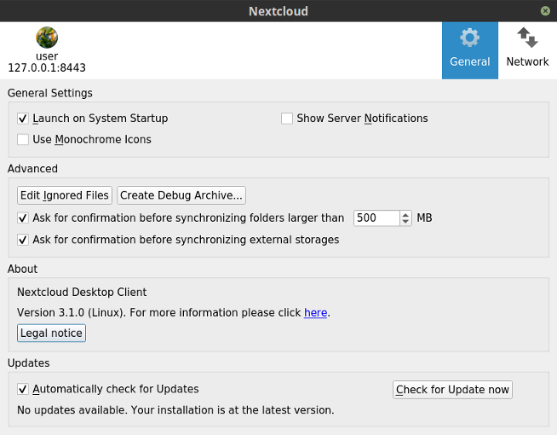Select the user account avatar

coord(47,38)
